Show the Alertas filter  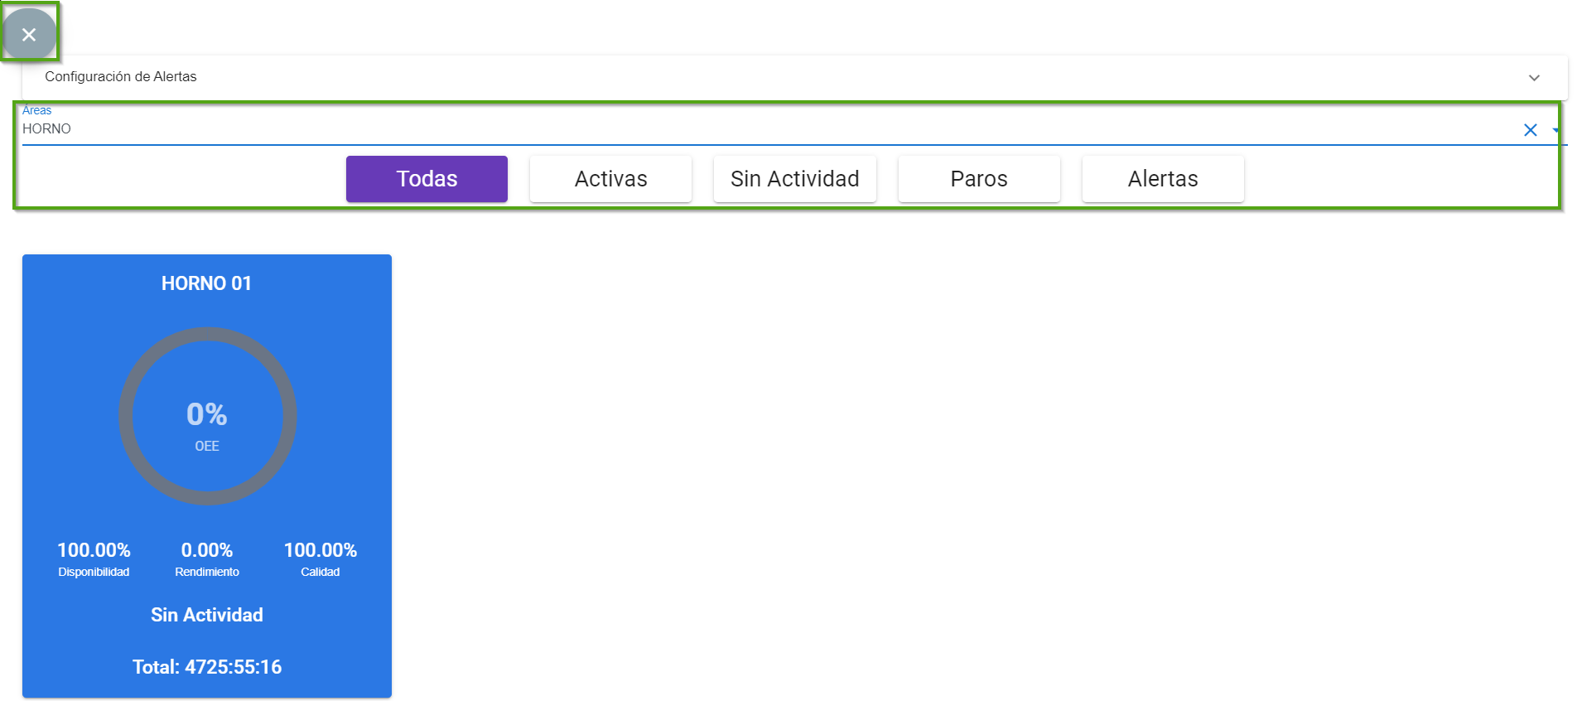coord(1162,179)
